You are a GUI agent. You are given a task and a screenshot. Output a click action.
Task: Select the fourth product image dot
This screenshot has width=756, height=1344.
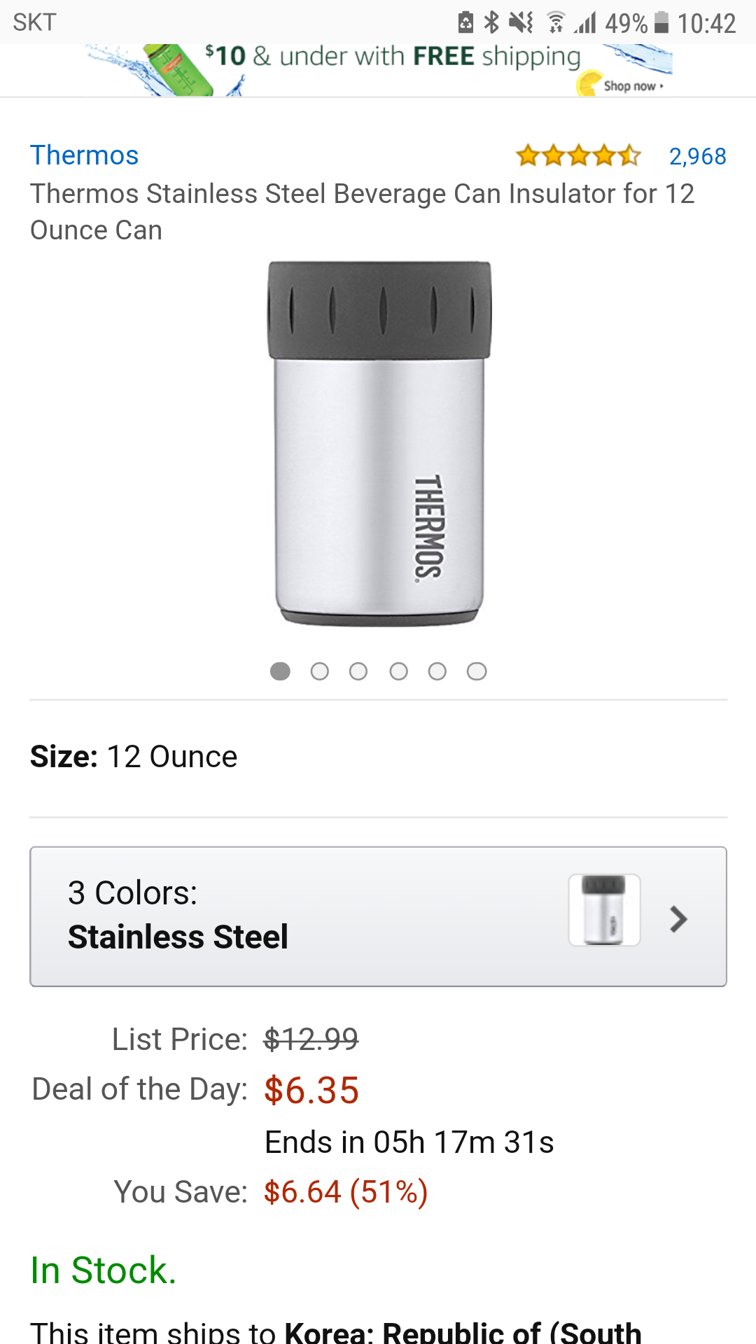tap(398, 671)
